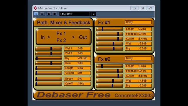Click the Cutoff :15Hz value field
The image size is (188, 106).
coord(77,84)
